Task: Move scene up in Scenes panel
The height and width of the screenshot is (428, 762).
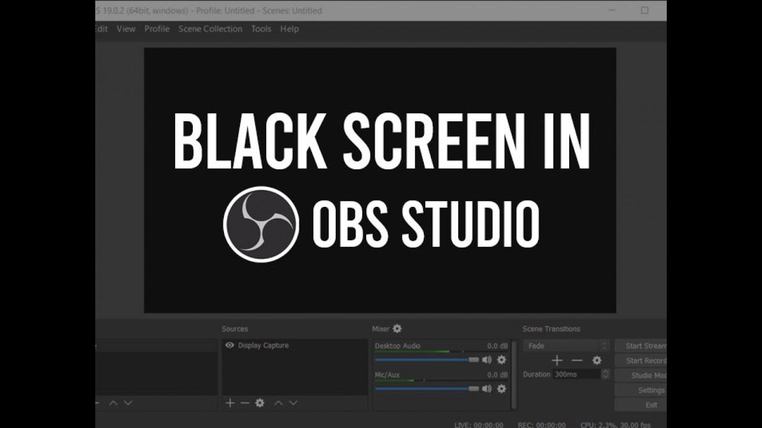Action: pos(113,403)
